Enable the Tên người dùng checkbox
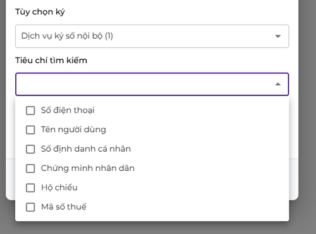This screenshot has height=234, width=316. [30, 130]
